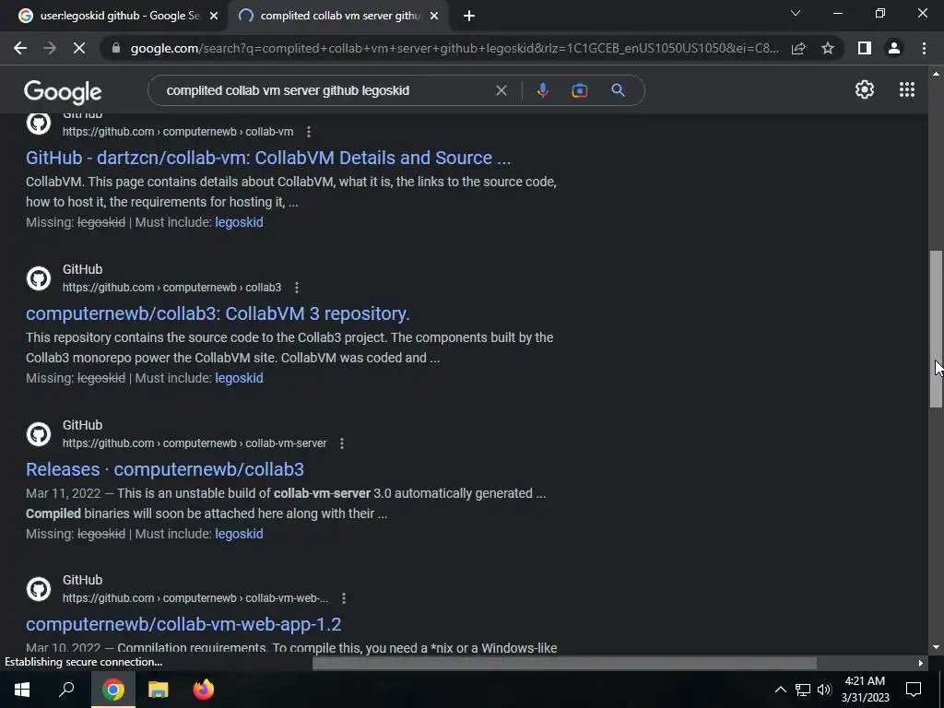Open 'computernewb/collab-vm-web-app-1.2' link
This screenshot has height=708, width=944.
pos(183,624)
